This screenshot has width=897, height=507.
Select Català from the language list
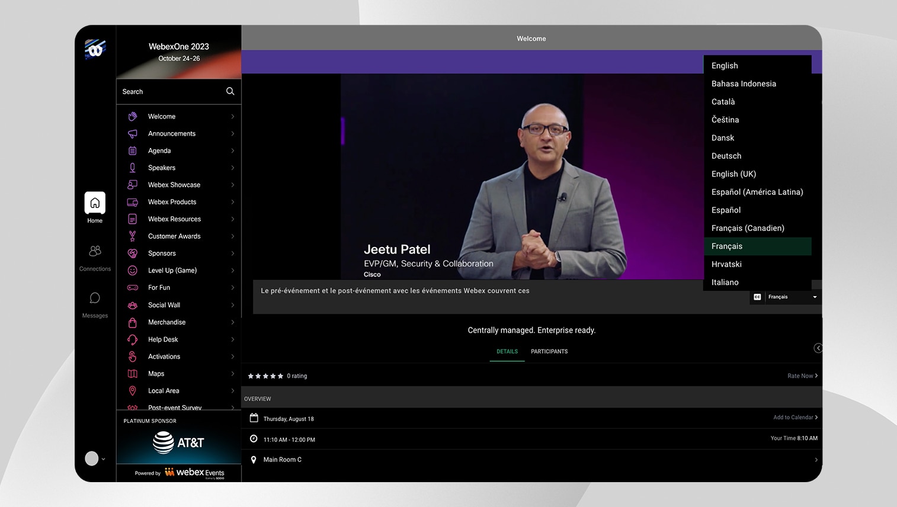pyautogui.click(x=757, y=102)
